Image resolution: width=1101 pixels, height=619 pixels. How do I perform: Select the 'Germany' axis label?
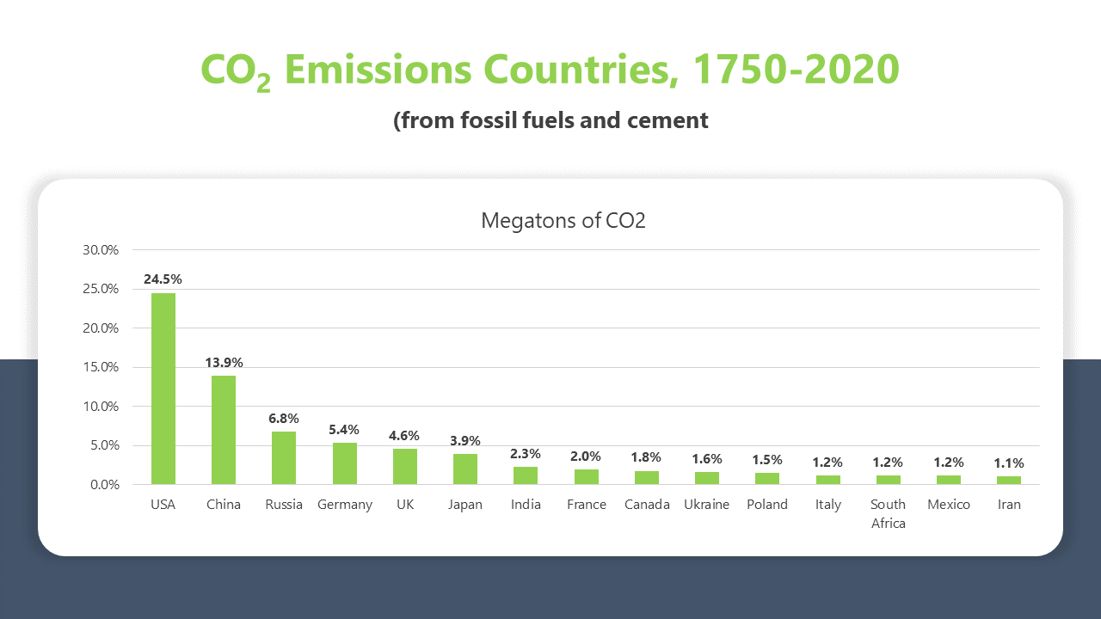click(345, 505)
